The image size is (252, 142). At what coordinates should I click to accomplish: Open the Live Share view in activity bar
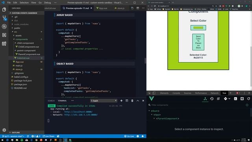point(4,43)
